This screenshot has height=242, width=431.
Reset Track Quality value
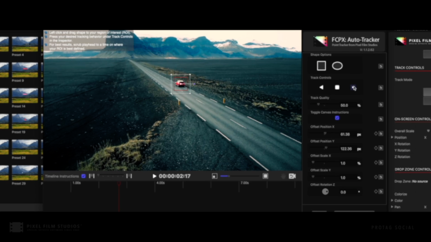click(x=381, y=104)
